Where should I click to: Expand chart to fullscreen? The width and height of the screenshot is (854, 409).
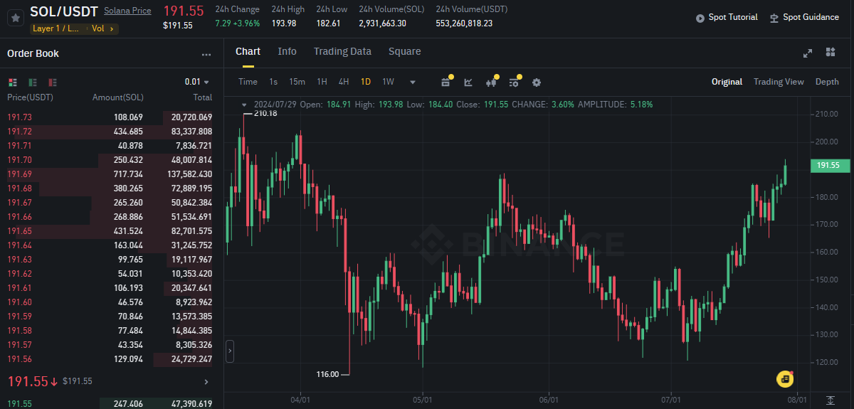pos(808,53)
